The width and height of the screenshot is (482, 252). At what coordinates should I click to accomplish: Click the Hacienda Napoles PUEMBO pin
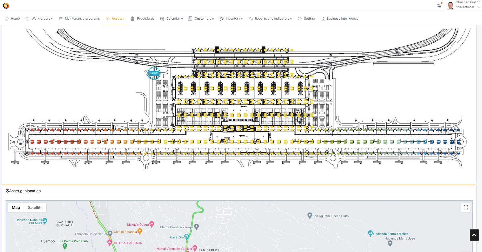tap(45, 221)
